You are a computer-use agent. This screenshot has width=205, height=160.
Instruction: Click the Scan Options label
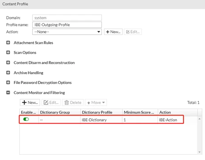point(25,52)
